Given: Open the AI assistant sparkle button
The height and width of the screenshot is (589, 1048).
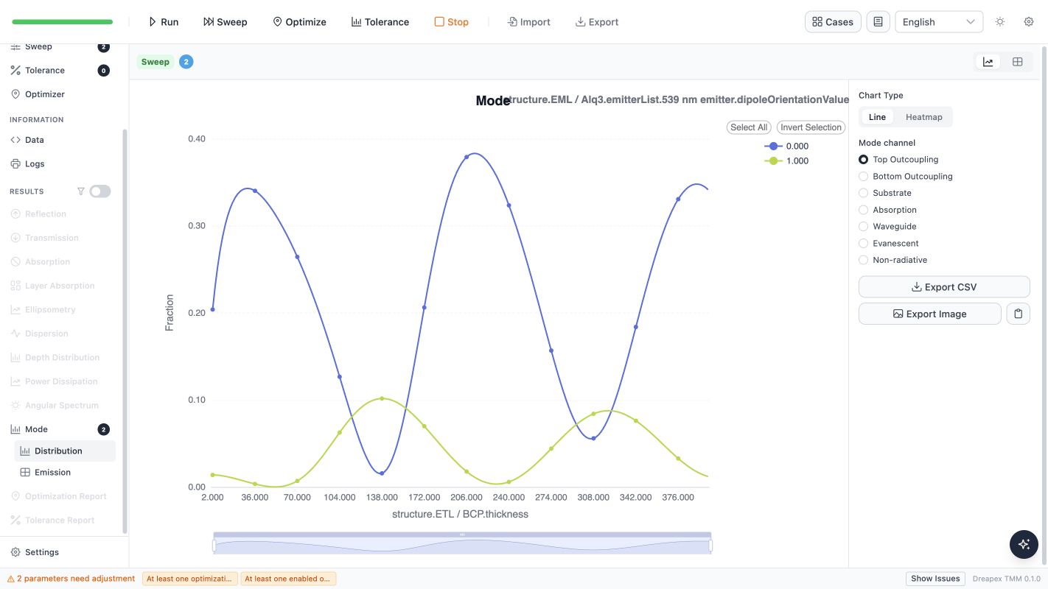Looking at the screenshot, I should tap(1024, 545).
